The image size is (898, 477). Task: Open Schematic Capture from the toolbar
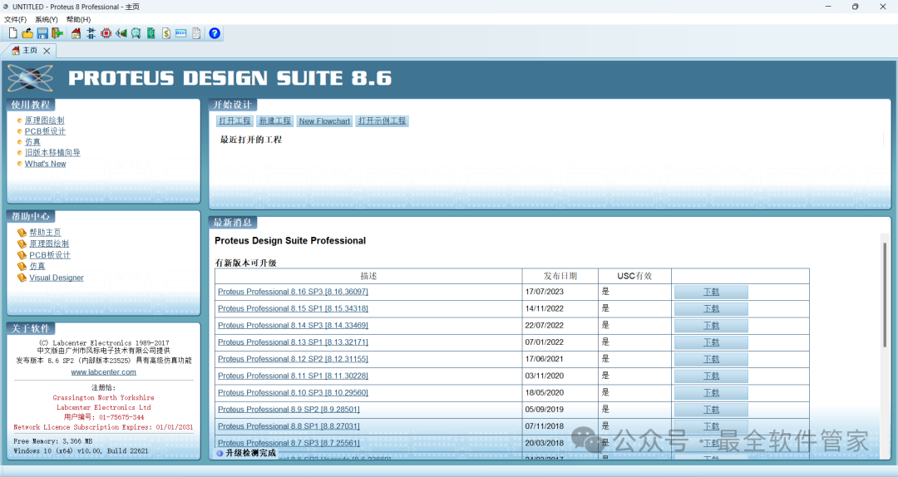[x=91, y=33]
